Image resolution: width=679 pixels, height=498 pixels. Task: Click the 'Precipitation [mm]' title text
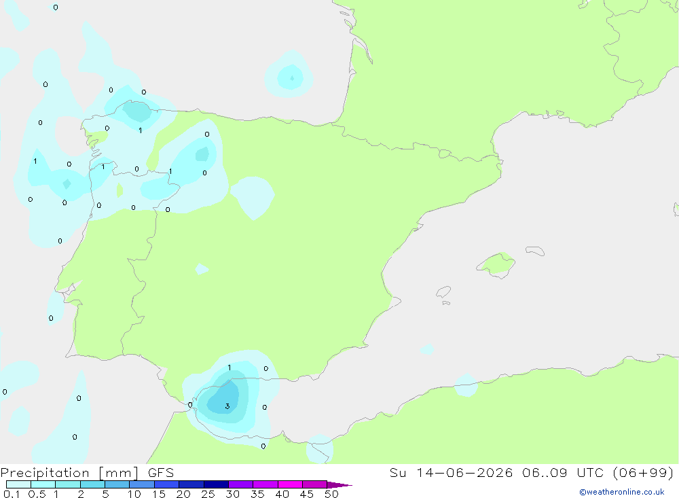point(70,473)
